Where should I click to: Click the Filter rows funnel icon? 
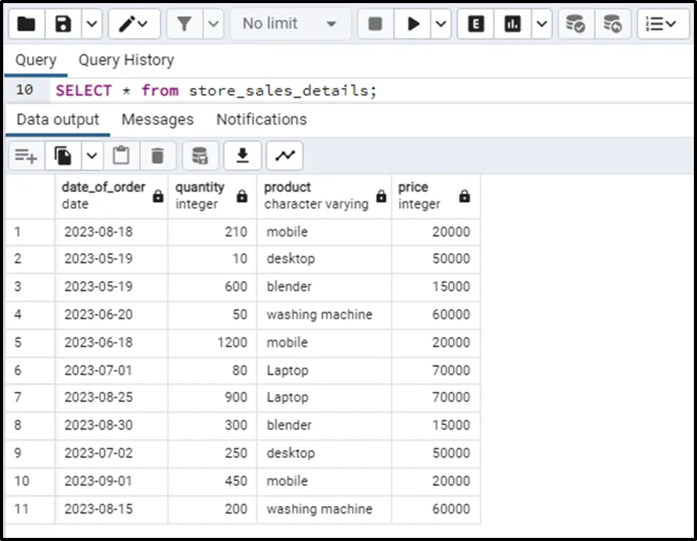coord(184,24)
